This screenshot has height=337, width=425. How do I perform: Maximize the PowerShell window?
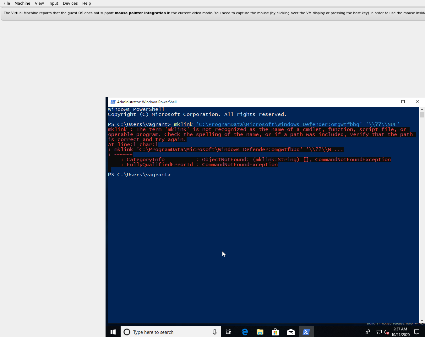403,102
